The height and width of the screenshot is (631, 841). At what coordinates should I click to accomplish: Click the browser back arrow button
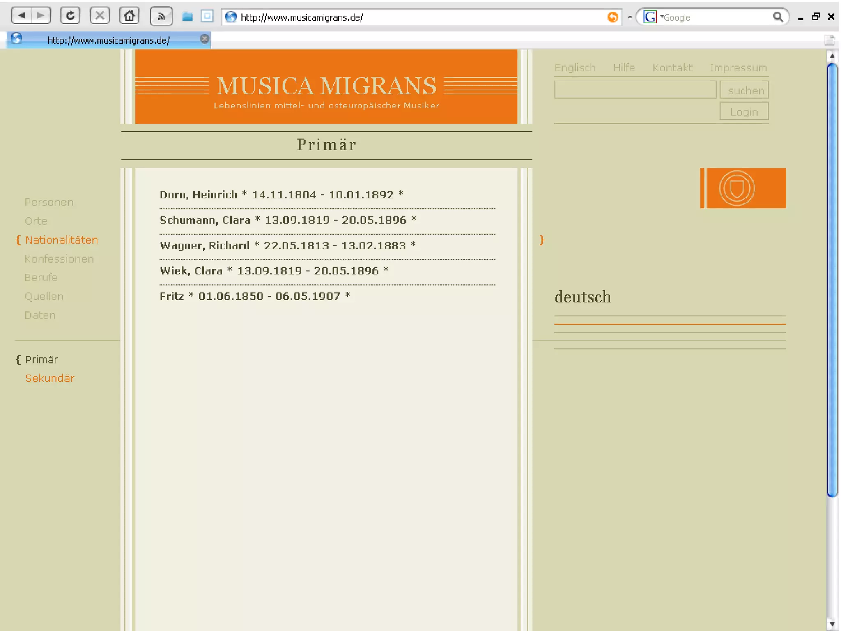pyautogui.click(x=22, y=16)
